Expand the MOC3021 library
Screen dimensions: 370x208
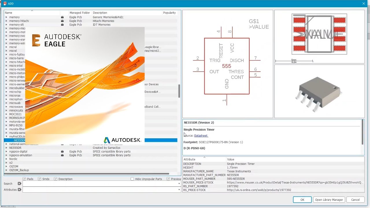click(x=6, y=114)
